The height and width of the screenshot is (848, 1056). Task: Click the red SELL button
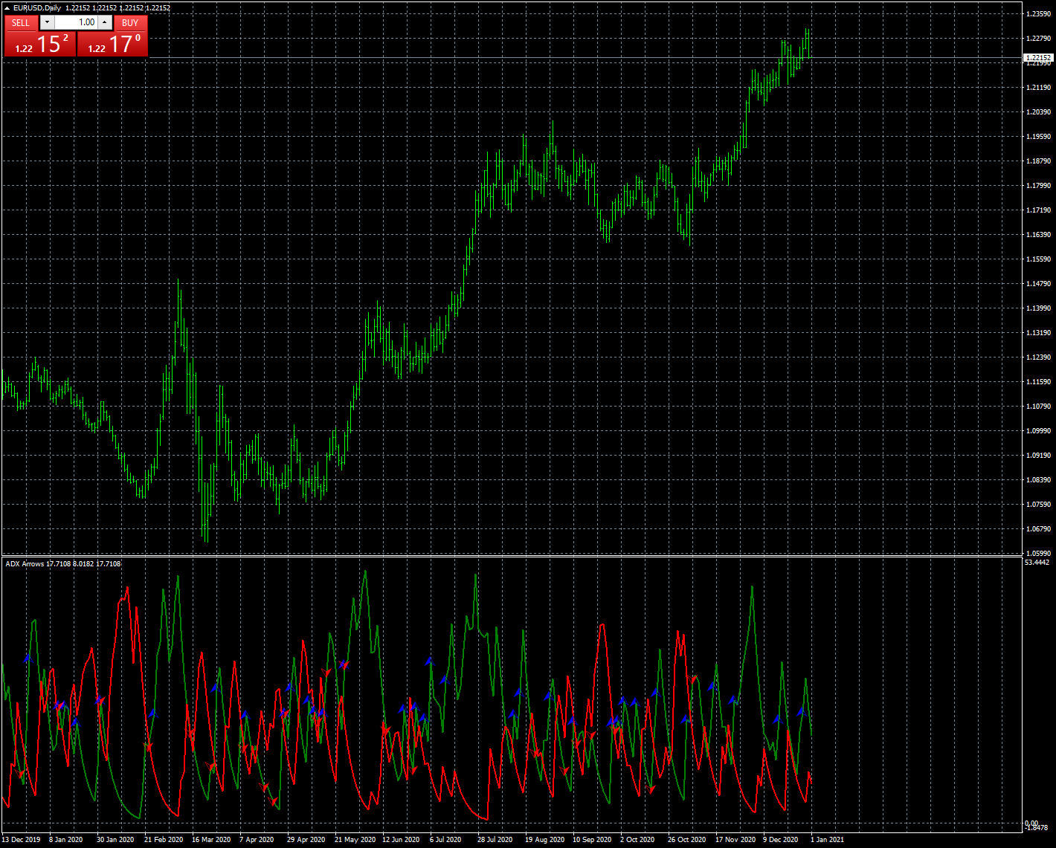pyautogui.click(x=21, y=23)
